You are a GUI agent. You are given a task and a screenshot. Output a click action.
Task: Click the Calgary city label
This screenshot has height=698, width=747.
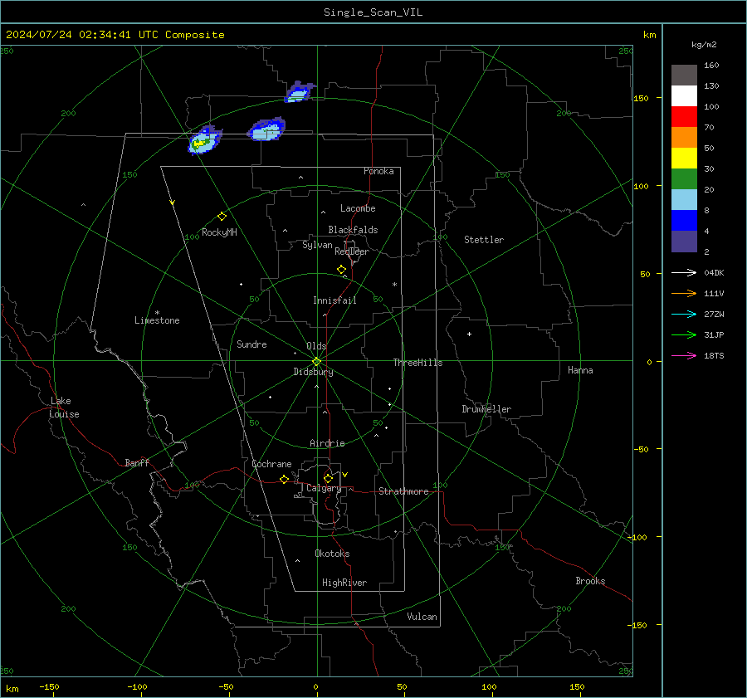324,488
